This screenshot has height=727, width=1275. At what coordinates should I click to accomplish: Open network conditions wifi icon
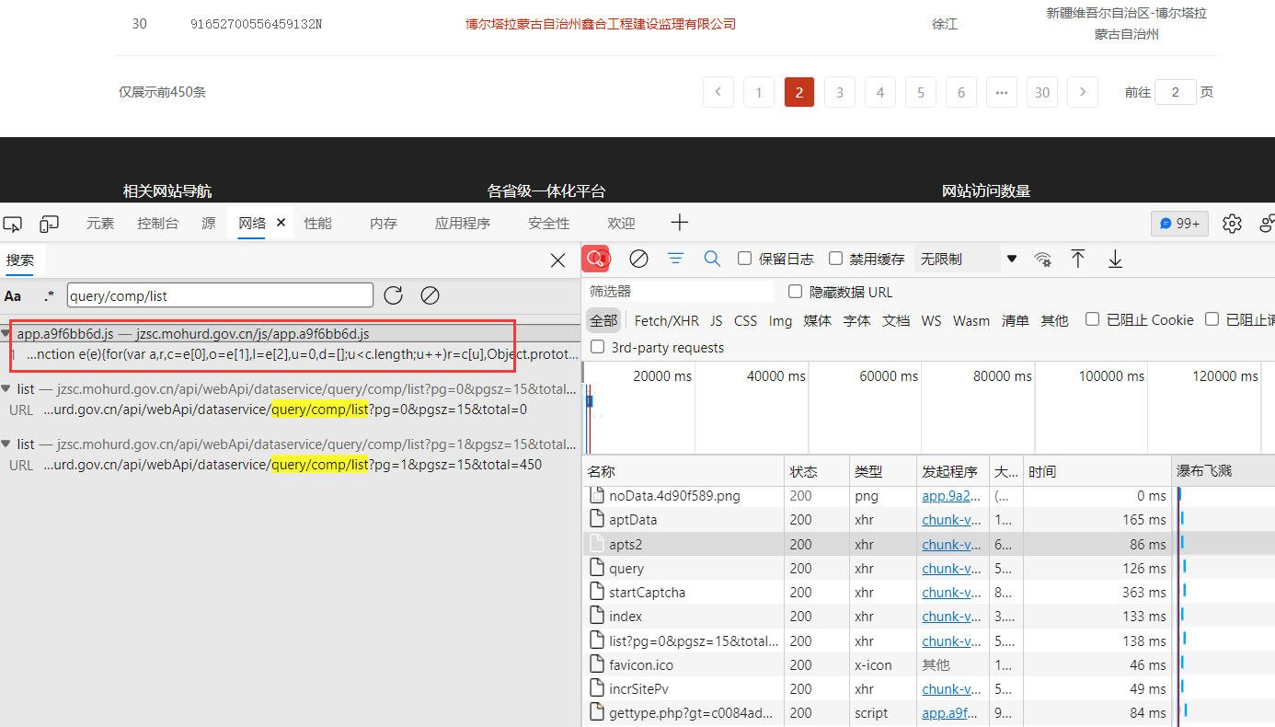(x=1042, y=259)
